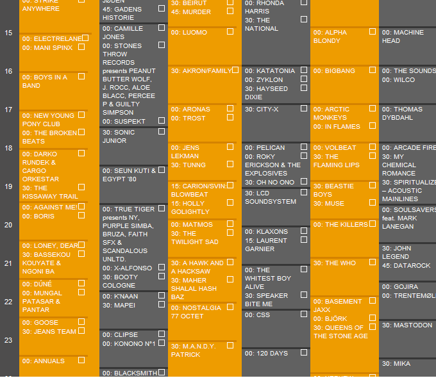Tick A HAWK AND A HACKSAW checkbox
436x385 pixels.
(x=230, y=262)
